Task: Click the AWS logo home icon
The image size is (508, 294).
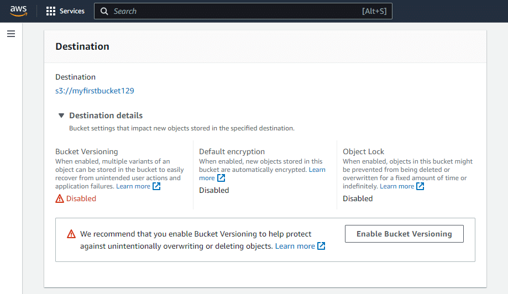Action: 18,11
